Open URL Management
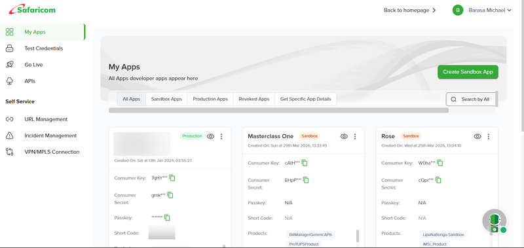 click(46, 119)
